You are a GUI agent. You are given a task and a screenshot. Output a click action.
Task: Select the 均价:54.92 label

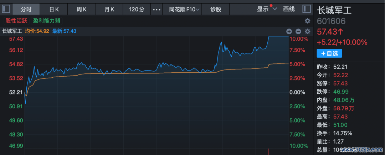(37, 31)
